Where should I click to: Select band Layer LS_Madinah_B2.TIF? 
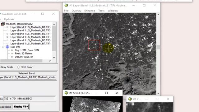click(x=30, y=30)
